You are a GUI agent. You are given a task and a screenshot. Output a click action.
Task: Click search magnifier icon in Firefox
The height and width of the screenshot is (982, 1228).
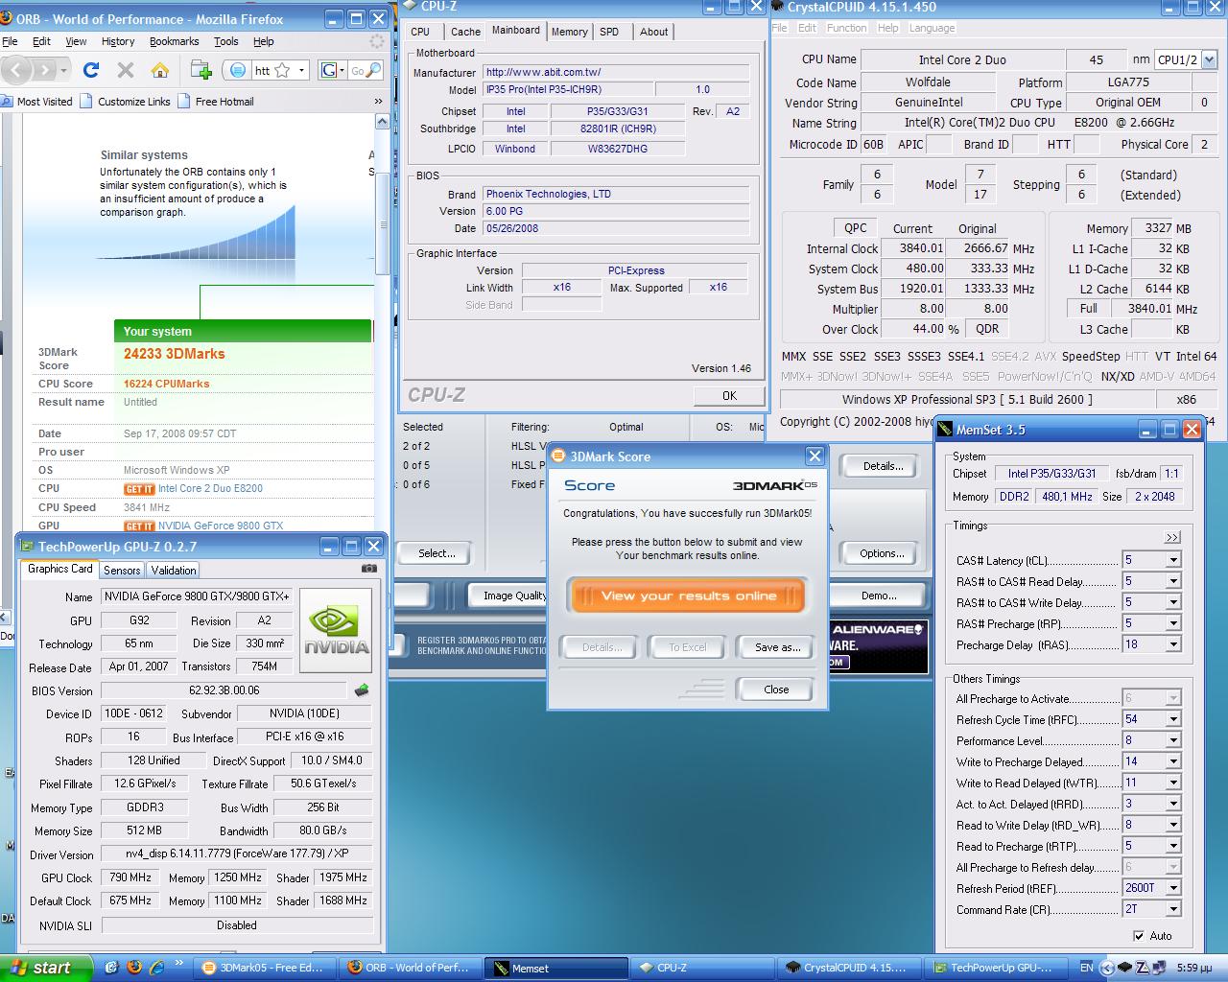[x=374, y=70]
